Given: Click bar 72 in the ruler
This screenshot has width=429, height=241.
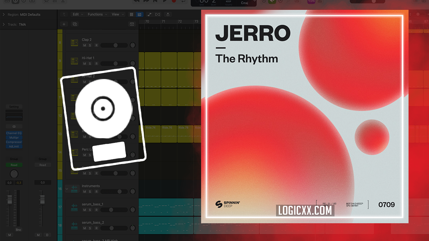Looking at the screenshot, I should [x=180, y=21].
